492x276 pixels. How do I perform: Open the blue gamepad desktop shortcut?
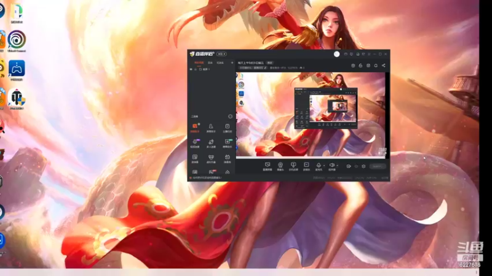17,70
